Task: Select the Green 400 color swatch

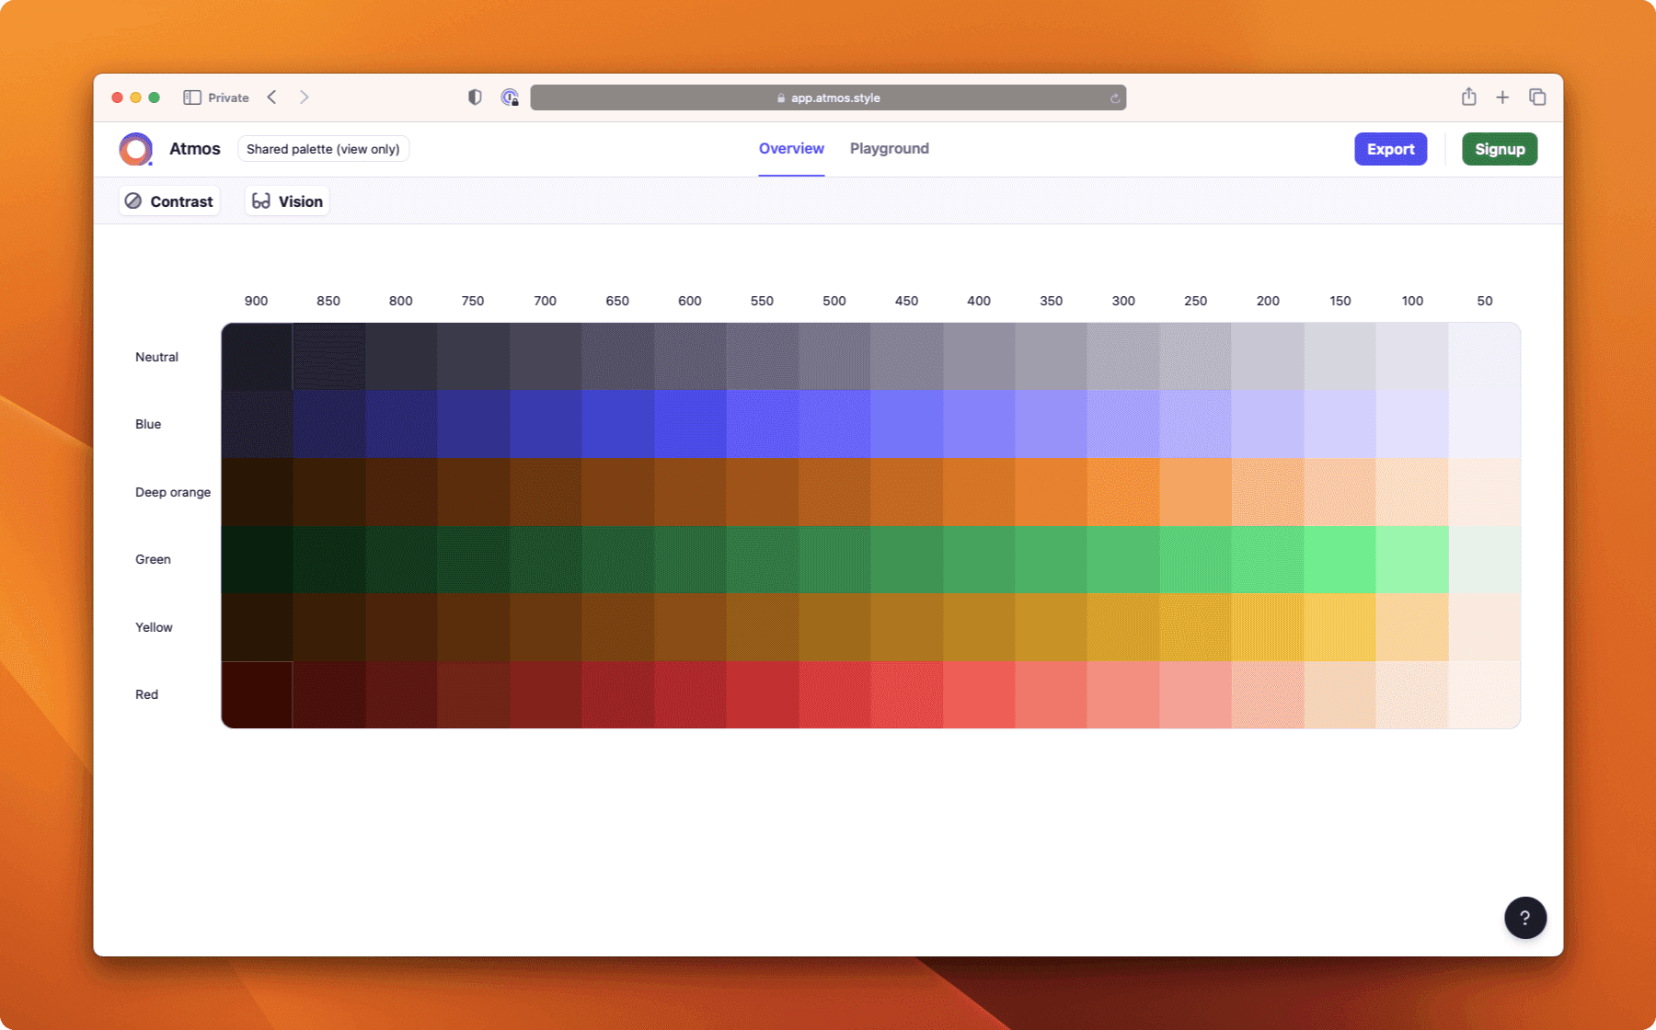Action: (x=979, y=559)
